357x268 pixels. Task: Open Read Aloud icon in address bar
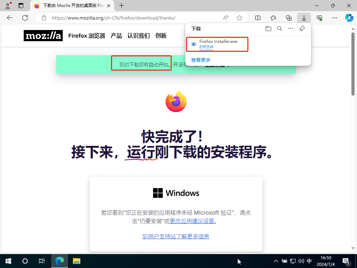pos(226,18)
